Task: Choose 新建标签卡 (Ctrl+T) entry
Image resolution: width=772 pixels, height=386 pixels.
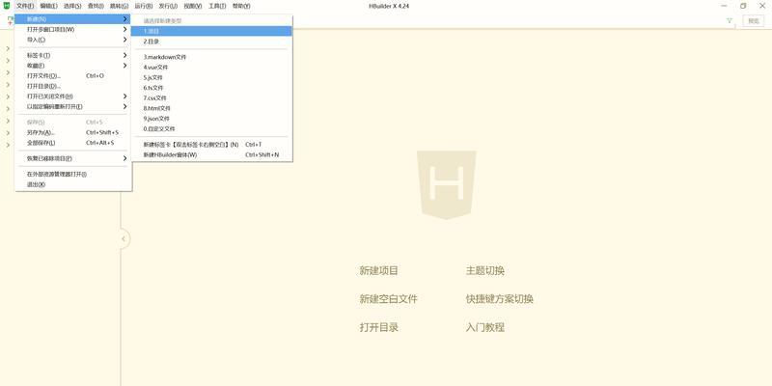Action: pyautogui.click(x=211, y=144)
